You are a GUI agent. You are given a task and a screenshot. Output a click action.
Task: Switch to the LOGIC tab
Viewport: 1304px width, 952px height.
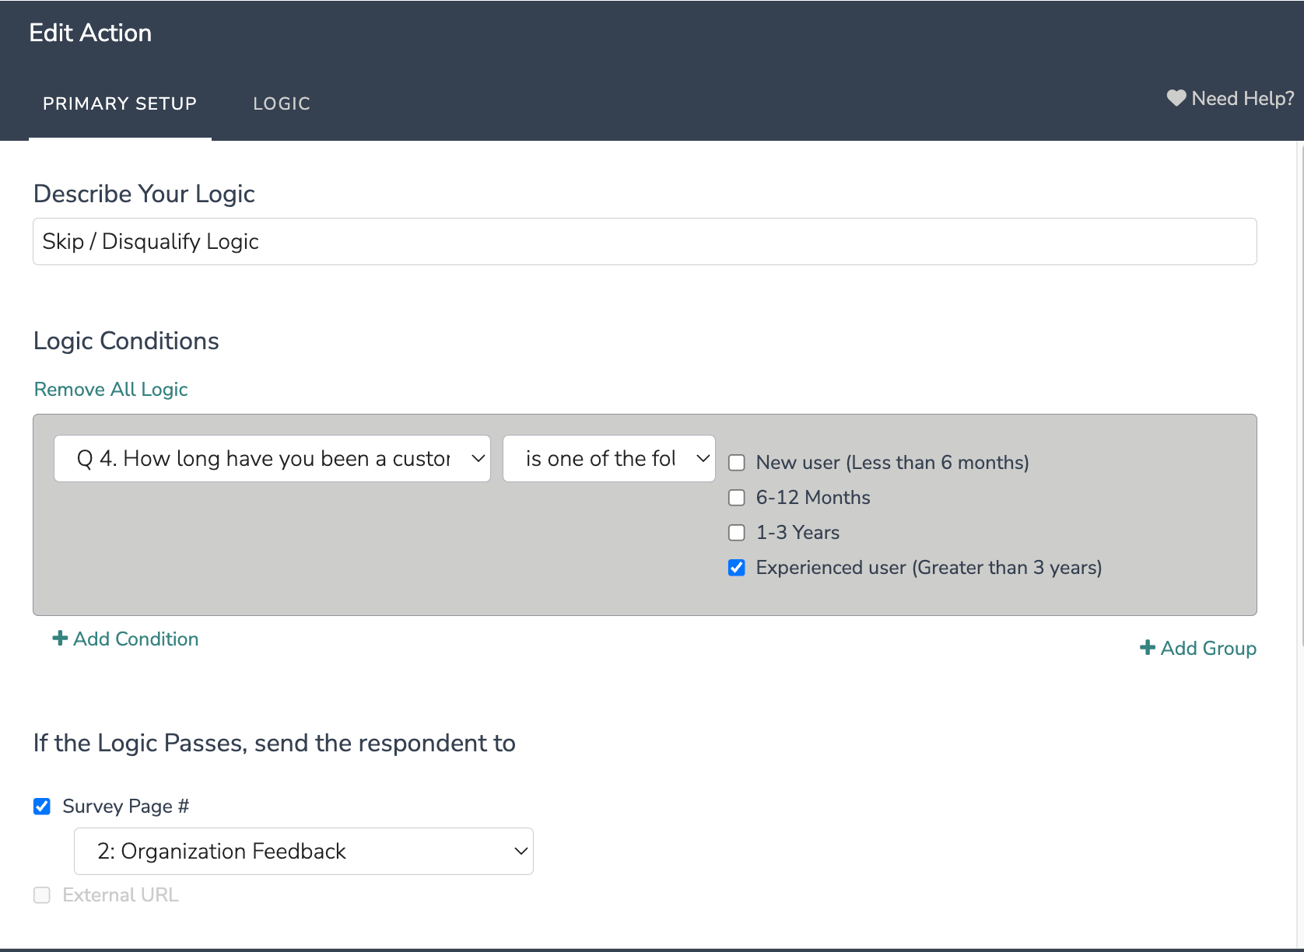281,103
